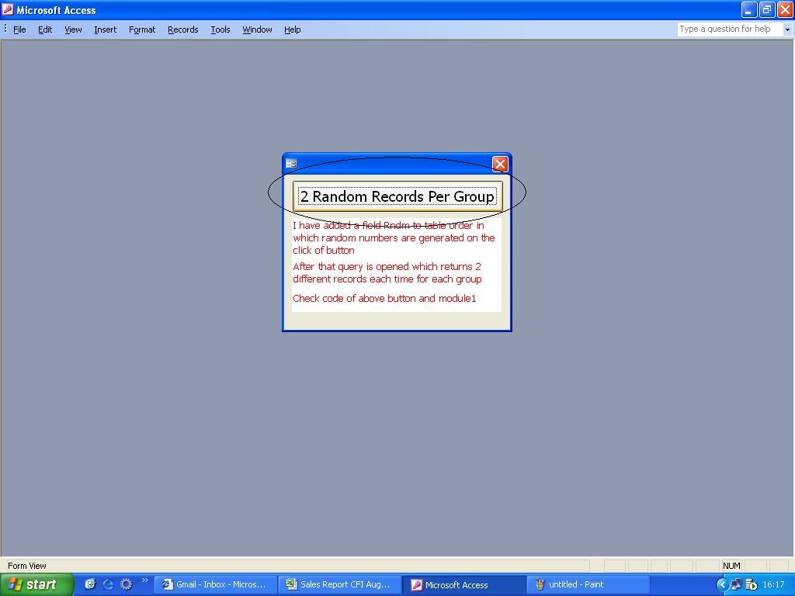The height and width of the screenshot is (596, 795).
Task: Launch Internet Explorer from quick launch
Action: [90, 584]
